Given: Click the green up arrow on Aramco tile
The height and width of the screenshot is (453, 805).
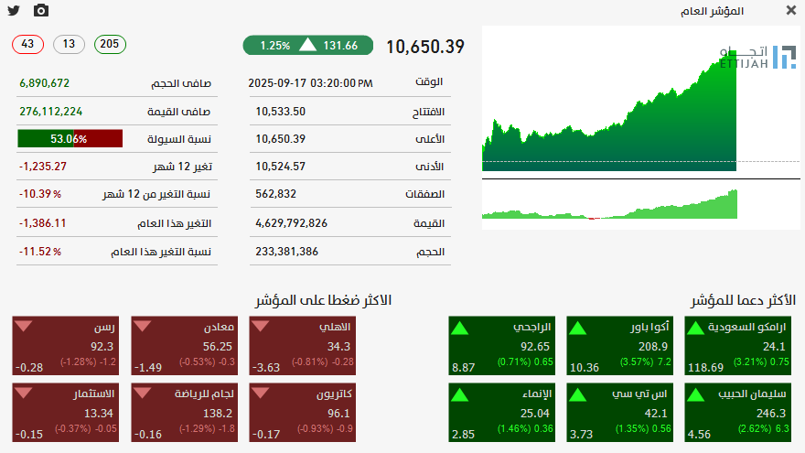Looking at the screenshot, I should (x=695, y=329).
